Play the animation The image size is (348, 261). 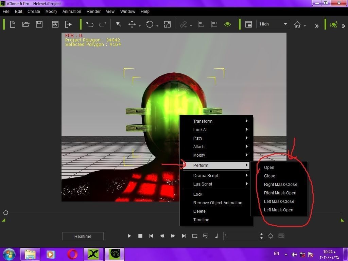pos(129,236)
